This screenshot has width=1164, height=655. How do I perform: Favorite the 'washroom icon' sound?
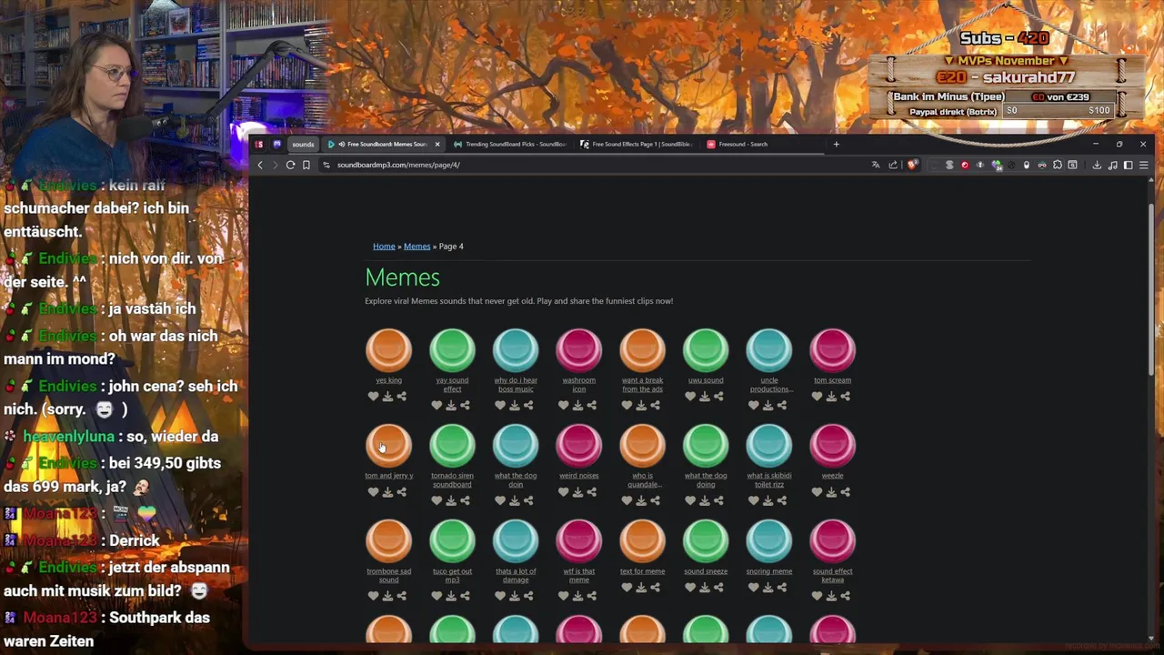(563, 406)
